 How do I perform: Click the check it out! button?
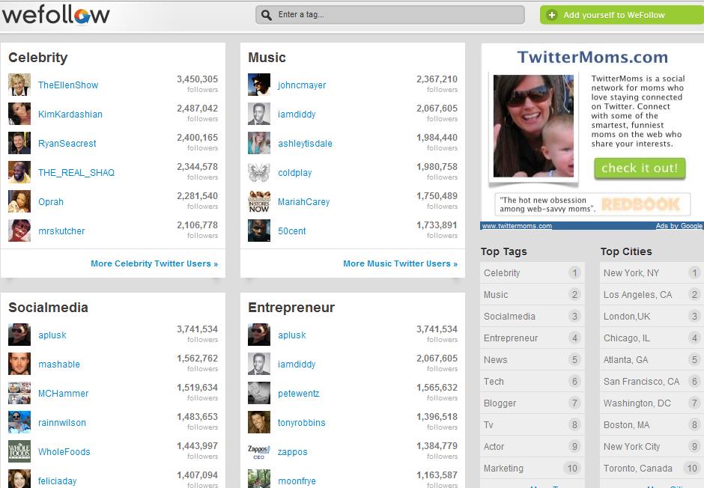click(x=640, y=168)
